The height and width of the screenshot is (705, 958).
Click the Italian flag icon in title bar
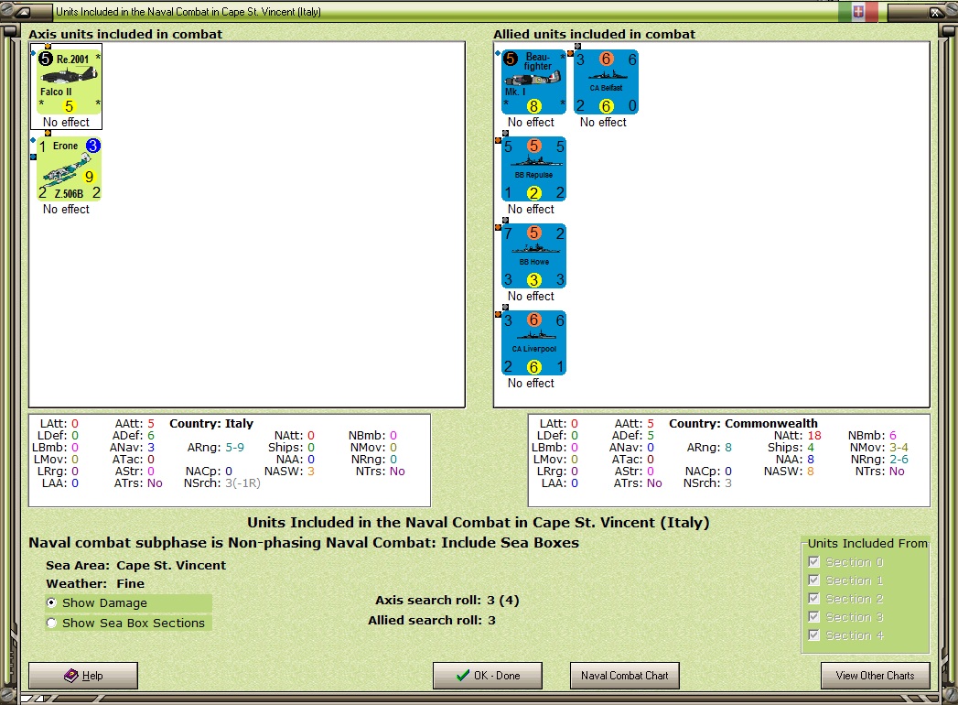click(x=857, y=12)
